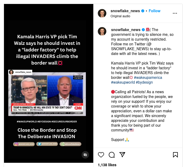Save post with bookmark icon
185x167 pixels.
pyautogui.click(x=175, y=155)
